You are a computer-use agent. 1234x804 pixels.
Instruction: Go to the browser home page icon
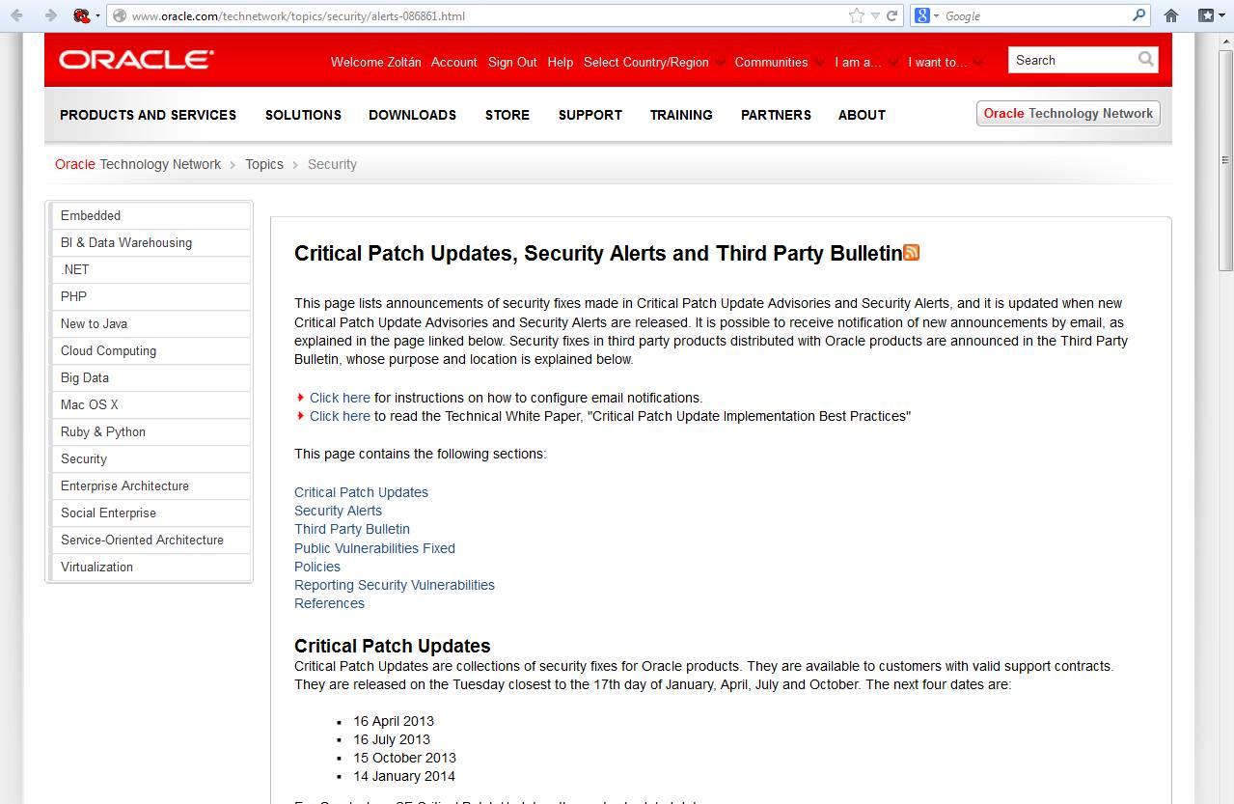(1171, 15)
